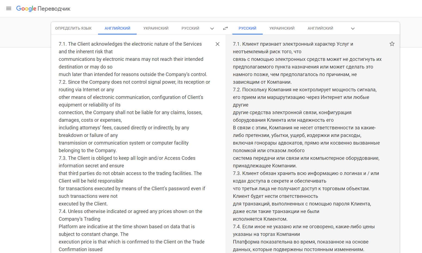The height and width of the screenshot is (253, 422).
Task: Place cursor at English paragraph 7.3 line
Action: (127, 158)
